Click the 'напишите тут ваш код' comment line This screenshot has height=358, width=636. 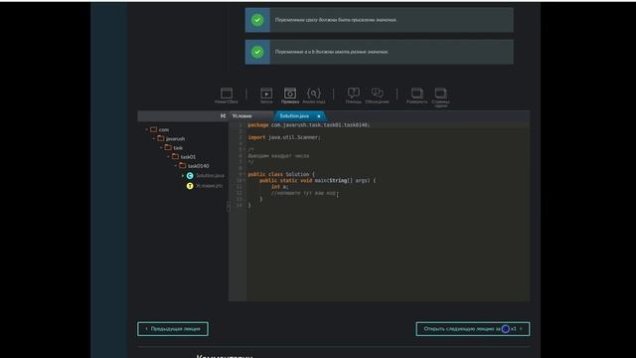point(303,193)
